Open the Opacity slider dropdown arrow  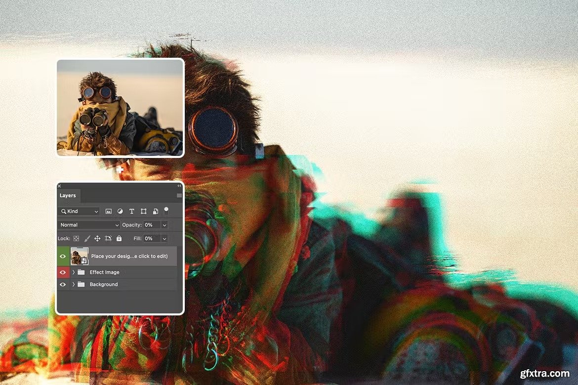(x=165, y=225)
